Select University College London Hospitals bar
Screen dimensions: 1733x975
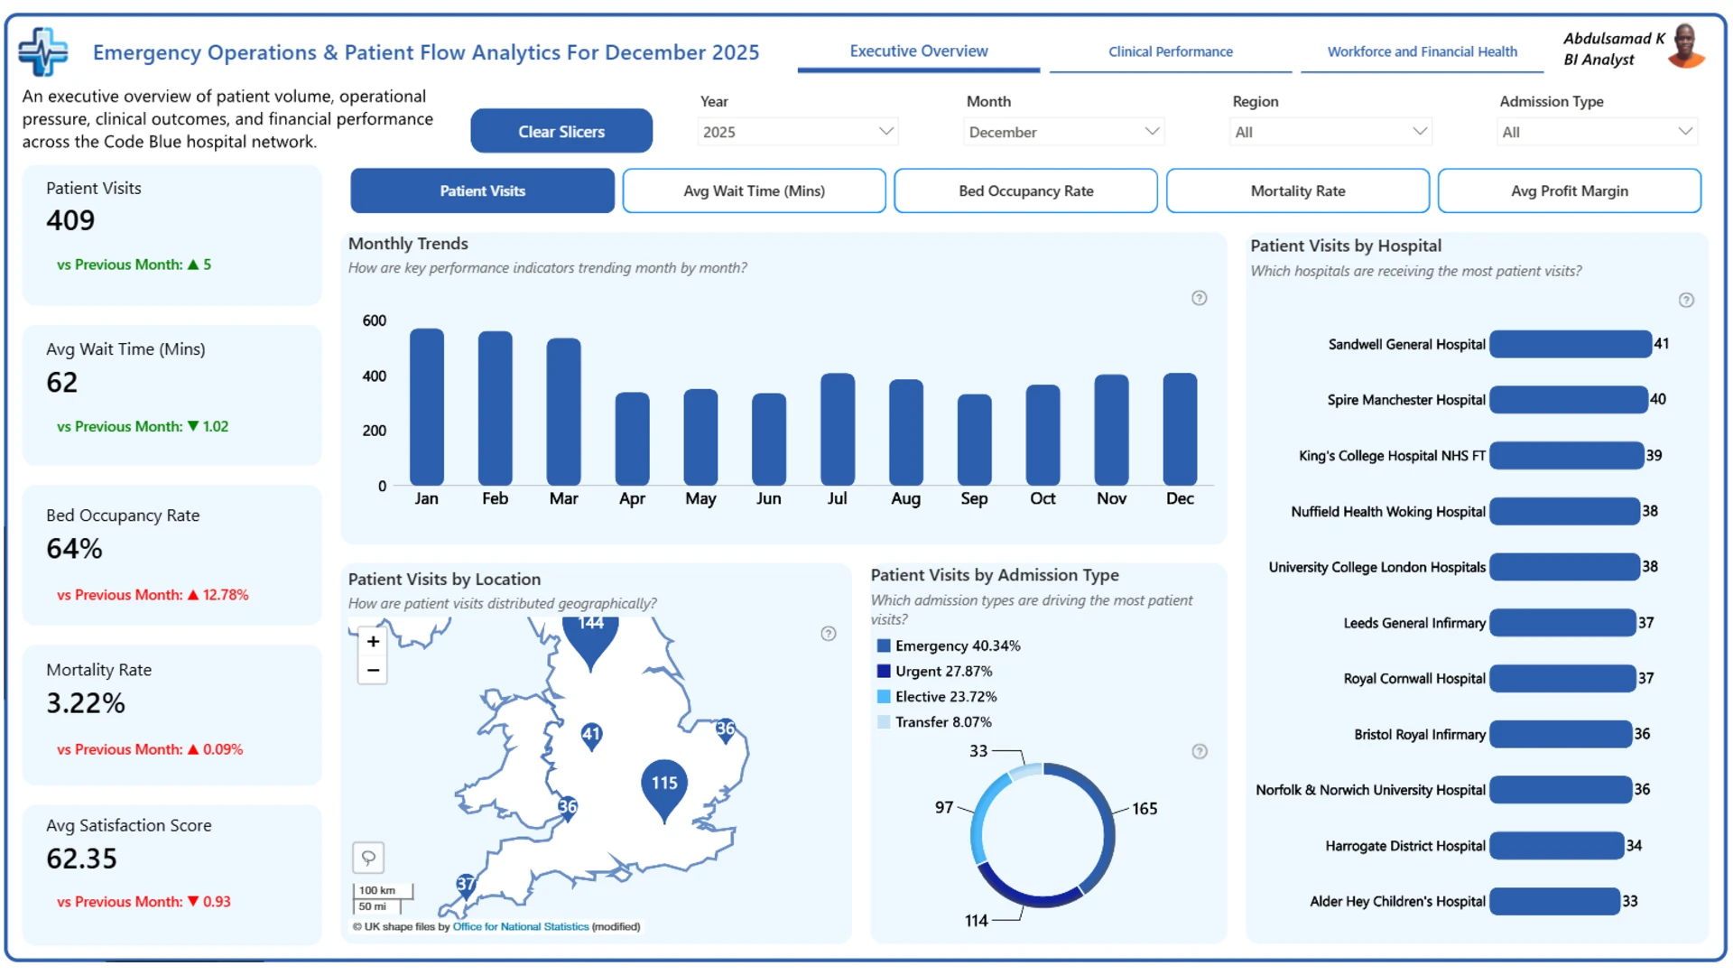[1565, 567]
